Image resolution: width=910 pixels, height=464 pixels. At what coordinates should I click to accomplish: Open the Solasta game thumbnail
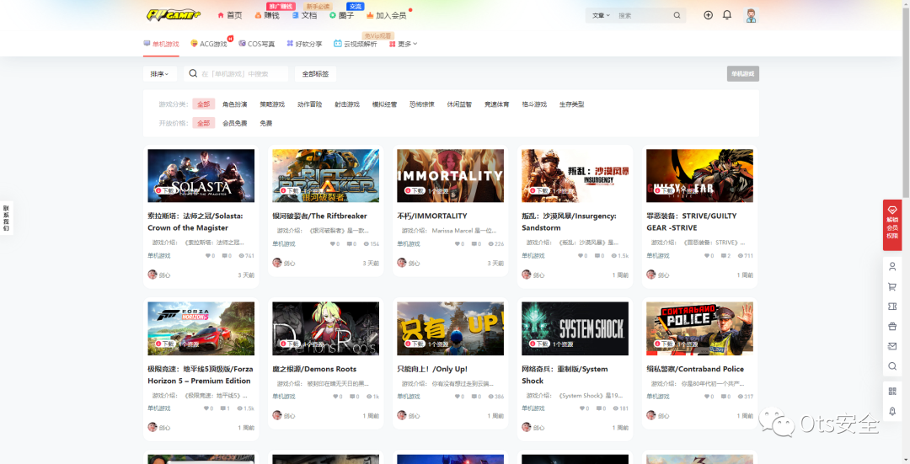[x=201, y=176]
